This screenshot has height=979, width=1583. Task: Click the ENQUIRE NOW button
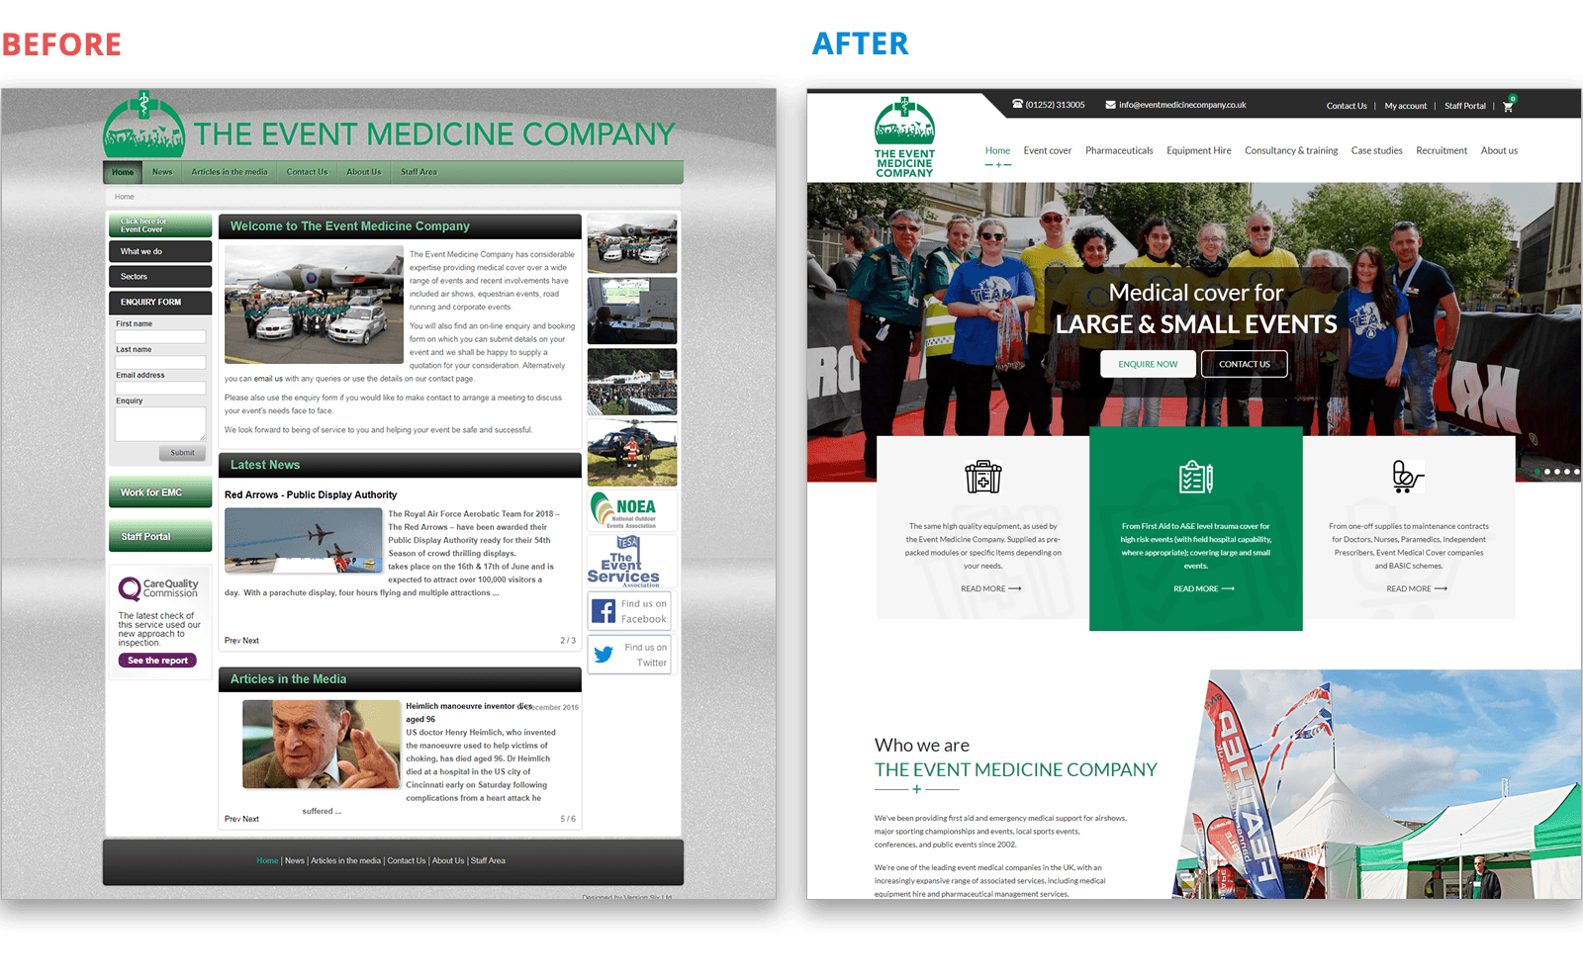(1147, 363)
